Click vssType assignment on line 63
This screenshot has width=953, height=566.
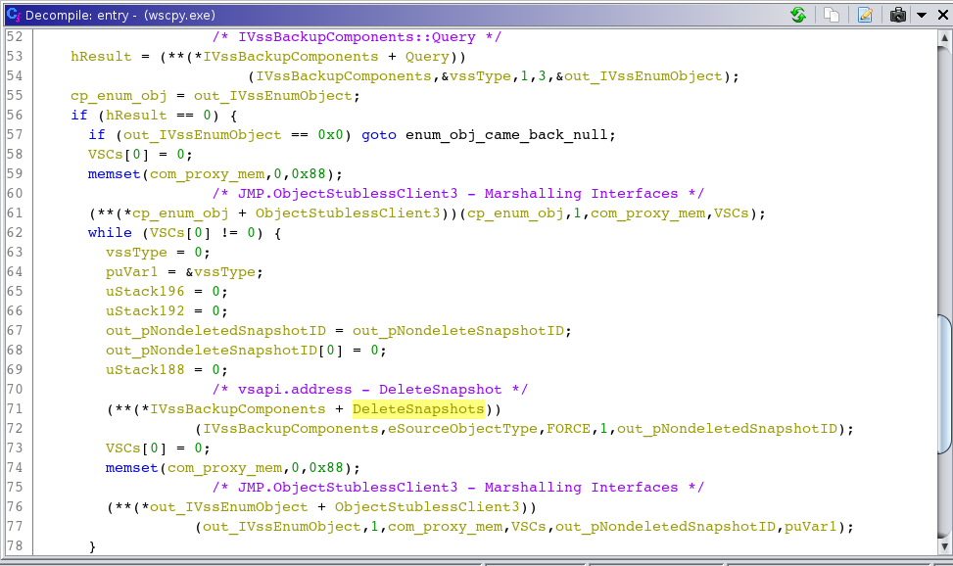pos(136,253)
